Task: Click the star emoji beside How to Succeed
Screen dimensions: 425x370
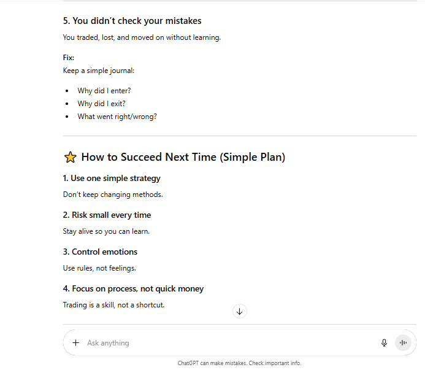Action: point(70,157)
